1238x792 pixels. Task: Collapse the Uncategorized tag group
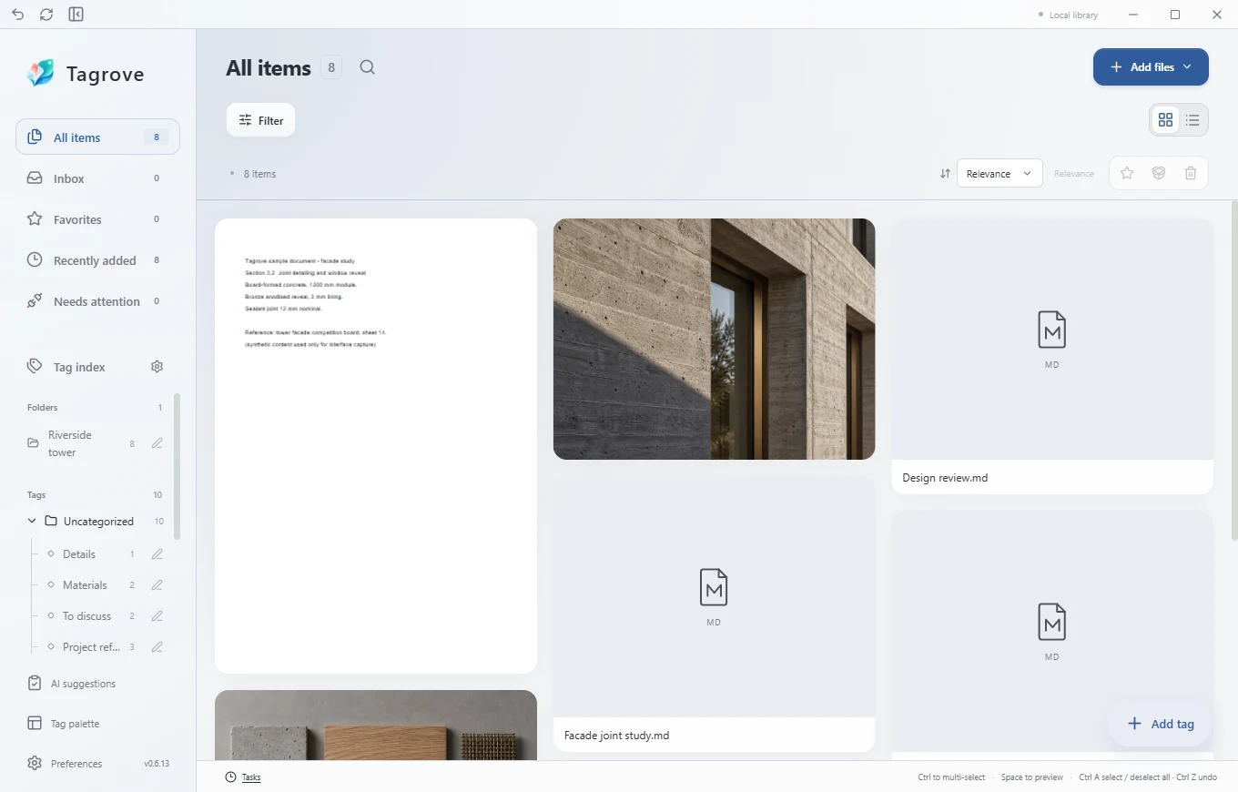point(32,522)
